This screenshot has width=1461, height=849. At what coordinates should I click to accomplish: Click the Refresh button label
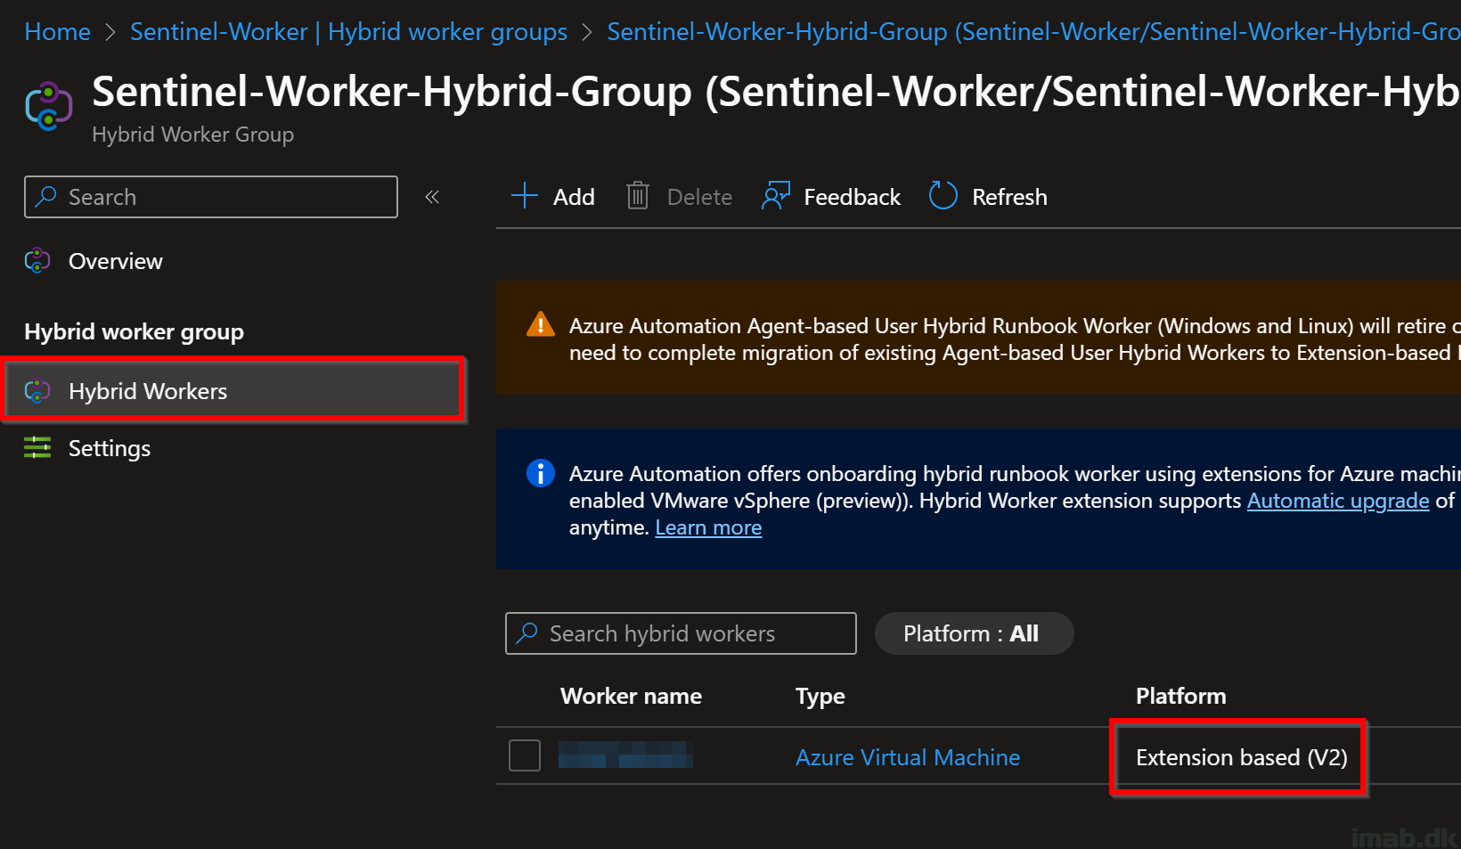point(1009,197)
